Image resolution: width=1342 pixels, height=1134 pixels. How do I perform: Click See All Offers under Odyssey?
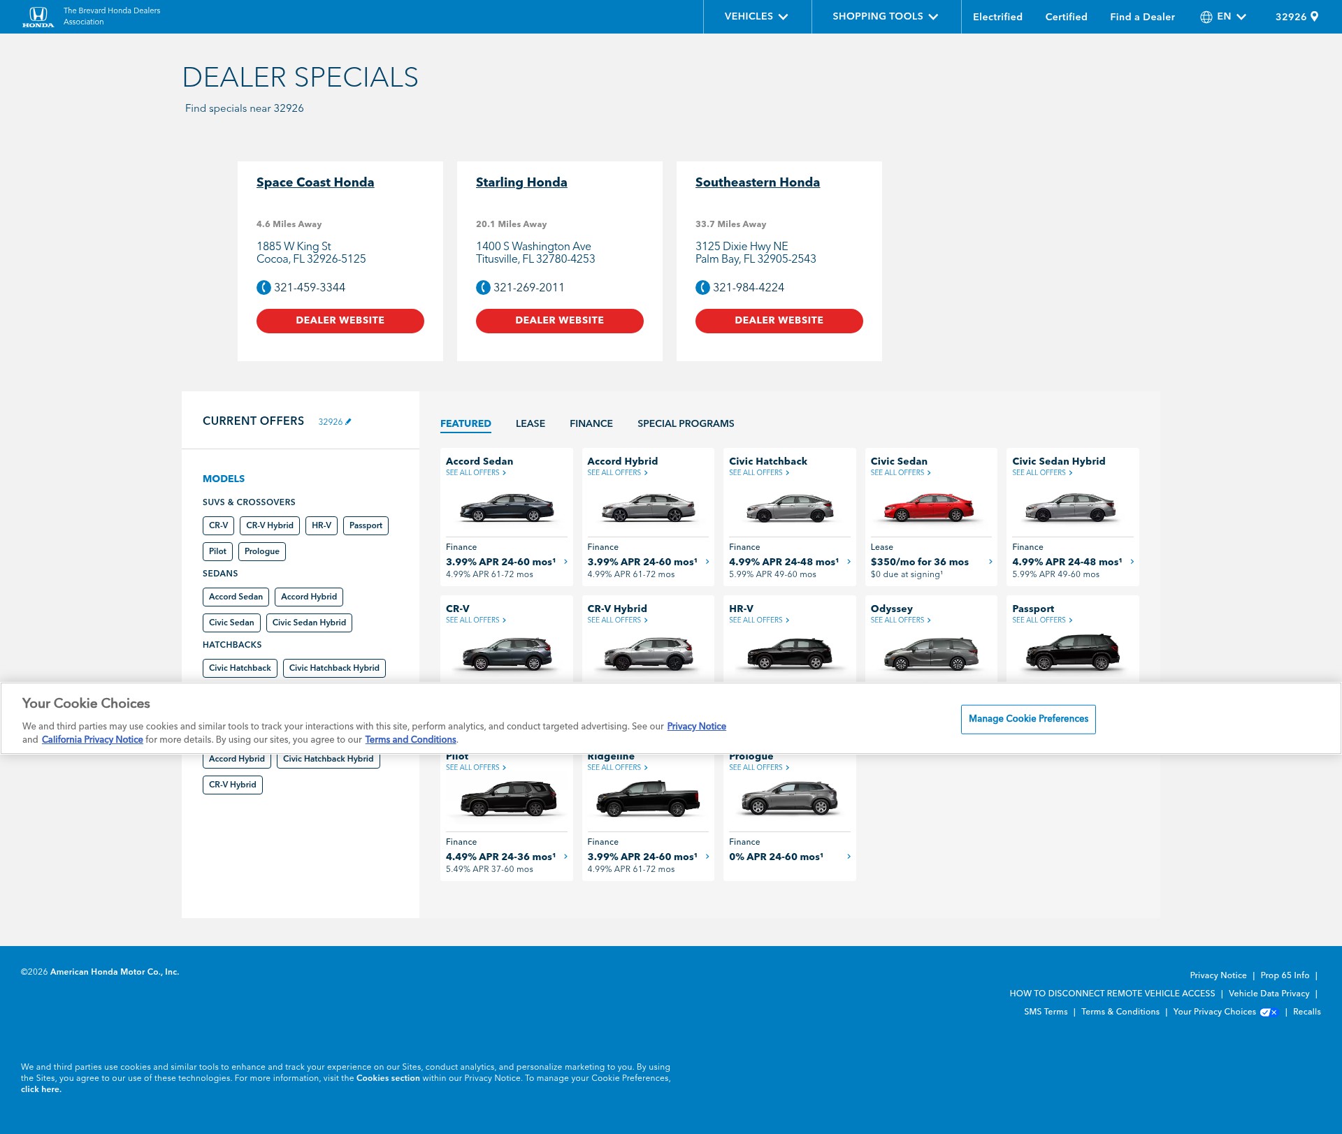pyautogui.click(x=900, y=620)
